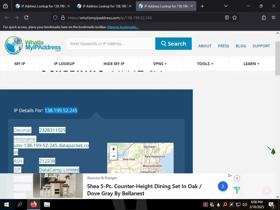Select HIDE MY IP menu item
This screenshot has height=210, width=280.
114,64
